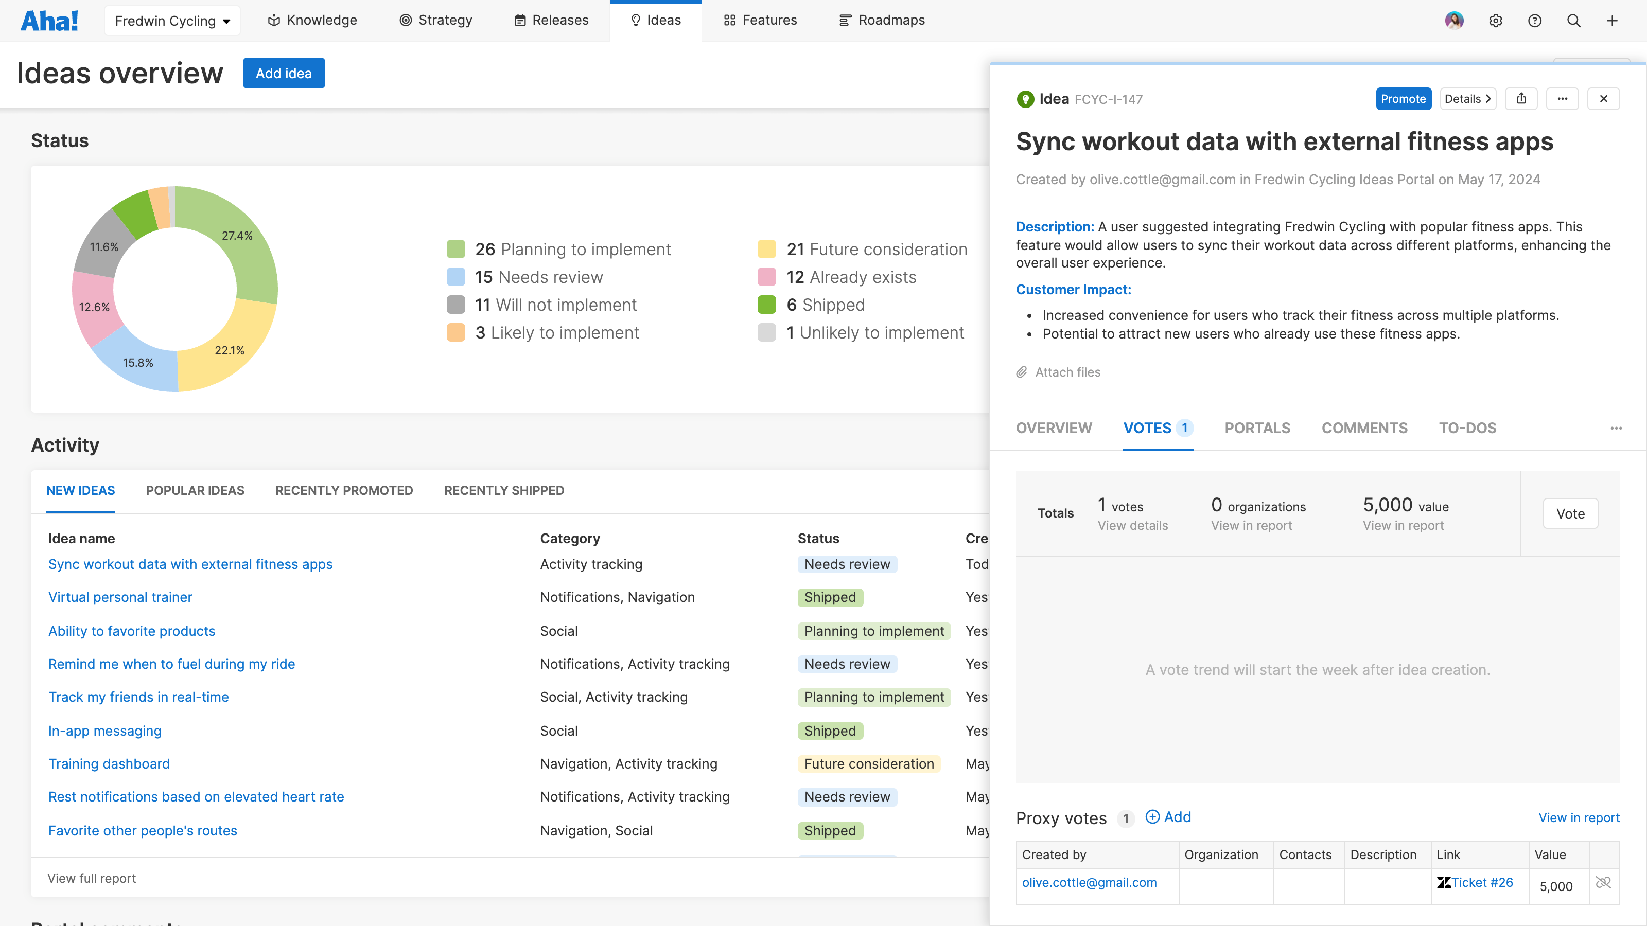Click the Ideas lightbulb icon
1647x926 pixels.
tap(636, 20)
